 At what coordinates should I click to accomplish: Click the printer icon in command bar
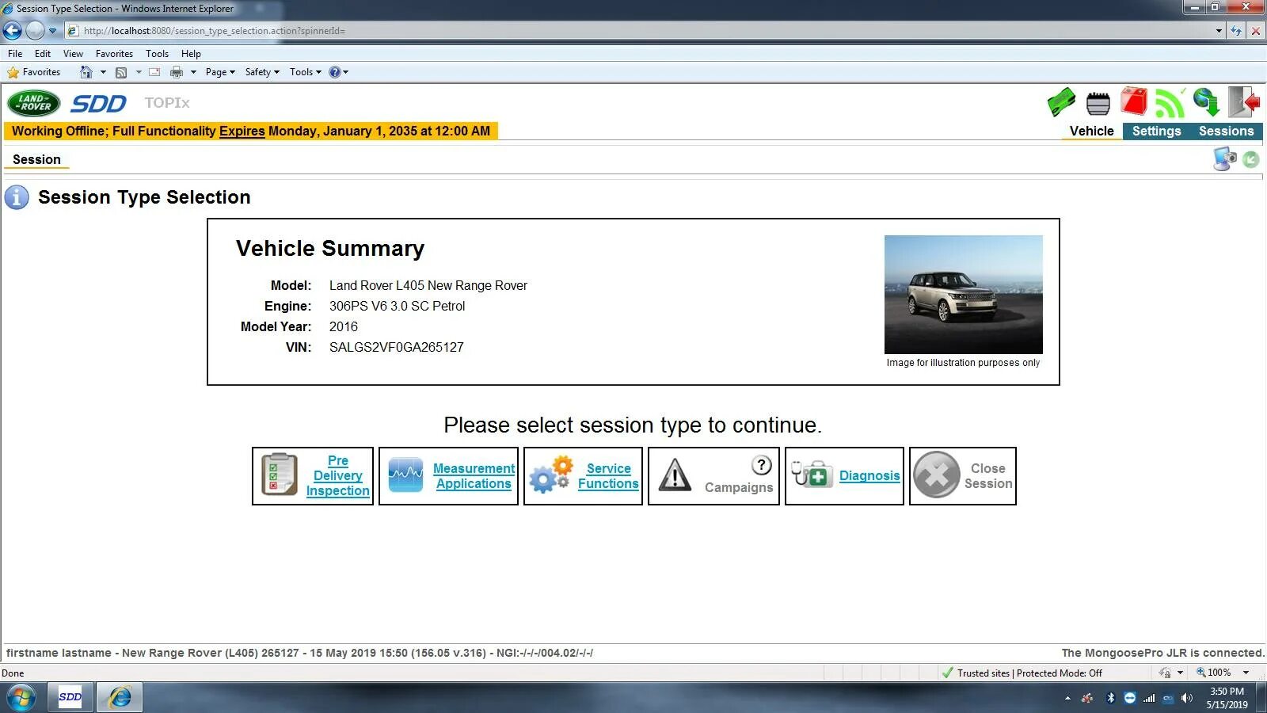[x=177, y=72]
